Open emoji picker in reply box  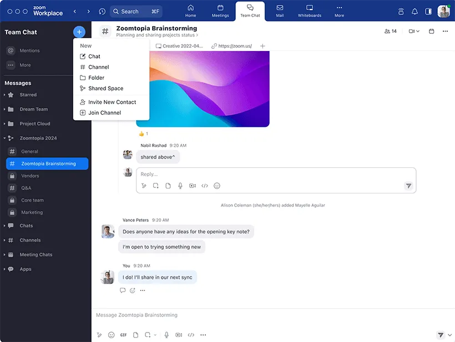(x=217, y=186)
